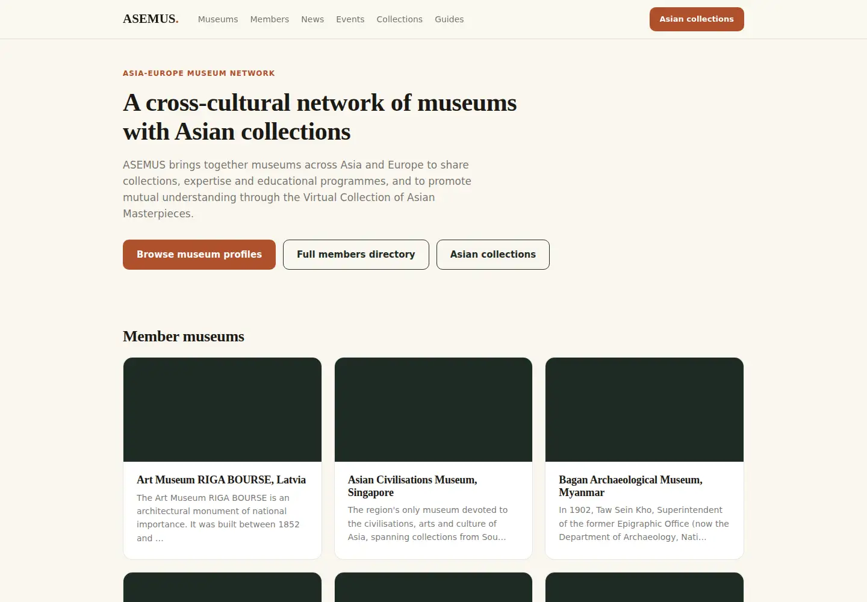Go to the News page
This screenshot has width=867, height=602.
click(312, 19)
